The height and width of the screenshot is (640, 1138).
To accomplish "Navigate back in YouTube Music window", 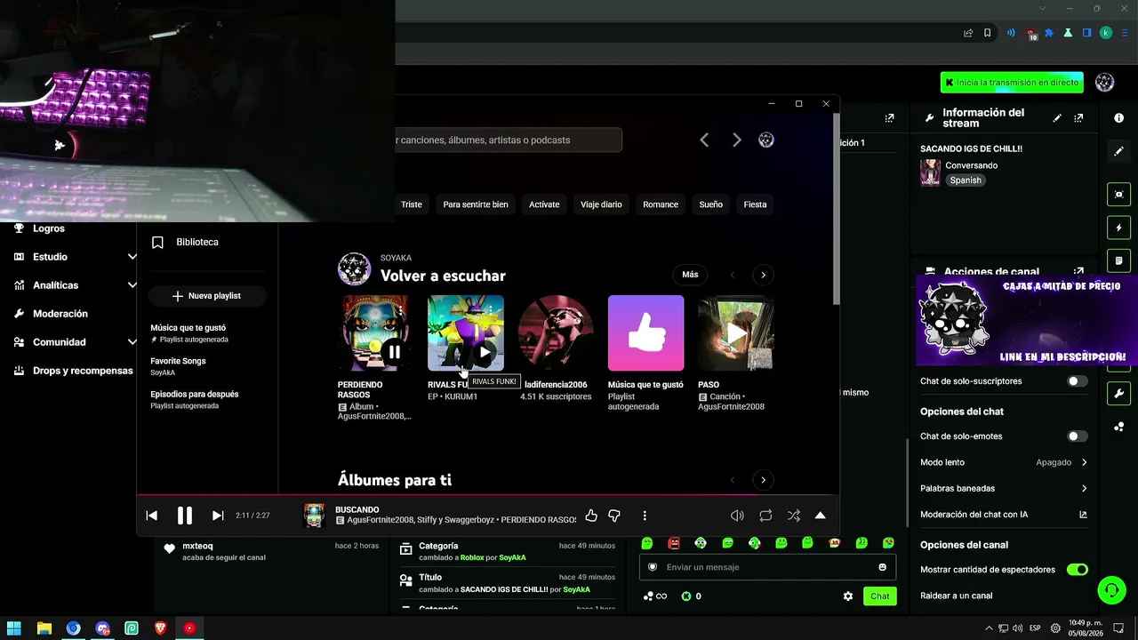I will tap(704, 140).
